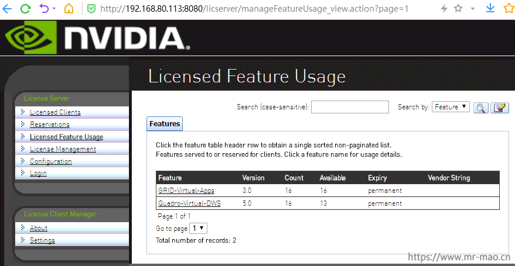Click version 3.0 in GRID-Virtual-Apps row
Image resolution: width=515 pixels, height=266 pixels.
(247, 191)
